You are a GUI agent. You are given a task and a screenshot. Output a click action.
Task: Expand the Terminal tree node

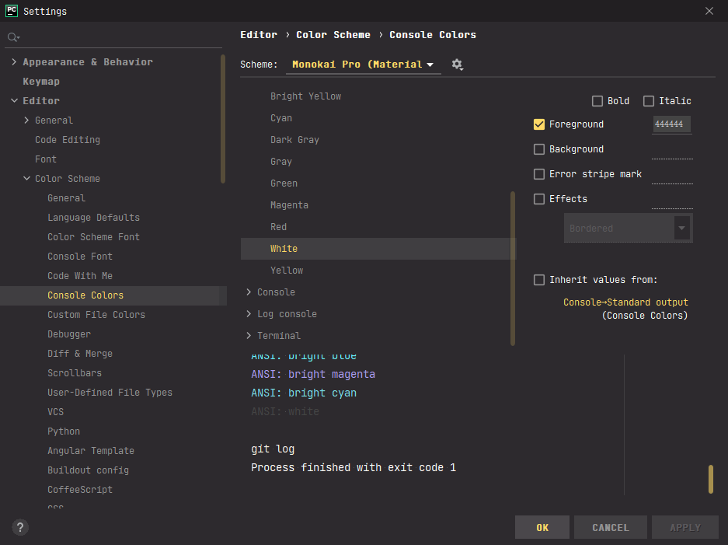click(249, 336)
